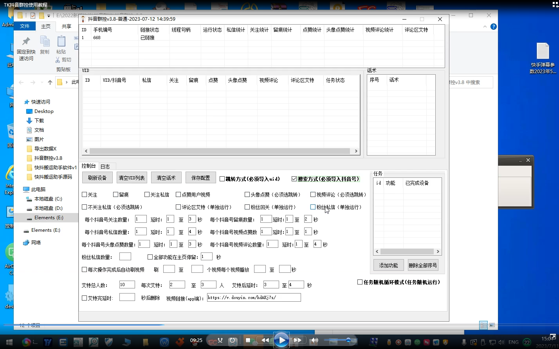
Task: Uncheck 搜索方式(必须导入抖音号) option
Action: pos(294,179)
